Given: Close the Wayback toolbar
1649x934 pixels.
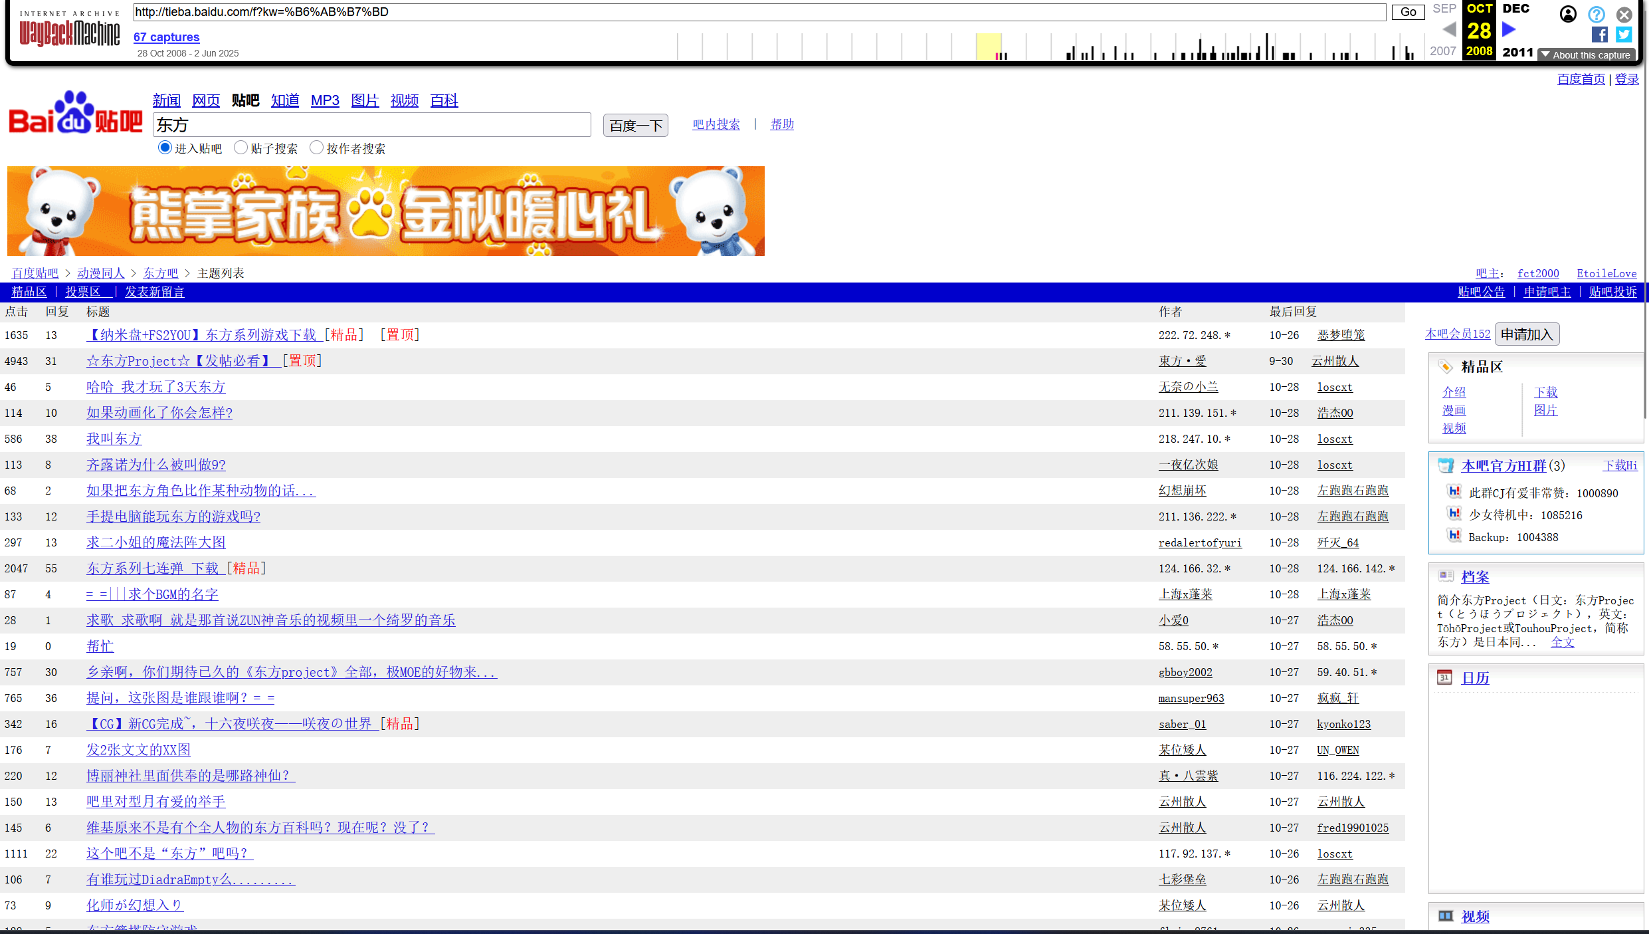Looking at the screenshot, I should [1624, 14].
